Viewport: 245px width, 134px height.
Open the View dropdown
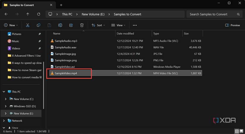pos(118,25)
